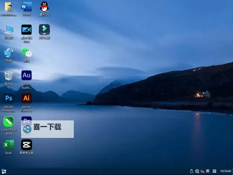Open the Start menu button
The width and height of the screenshot is (233, 175).
4,171
